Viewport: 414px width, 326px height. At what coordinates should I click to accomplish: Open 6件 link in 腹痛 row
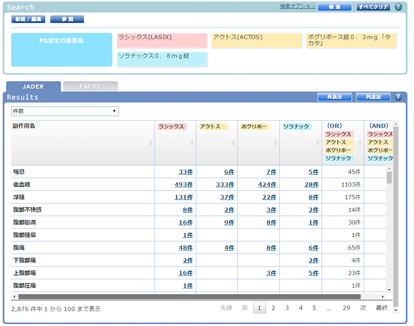click(314, 248)
